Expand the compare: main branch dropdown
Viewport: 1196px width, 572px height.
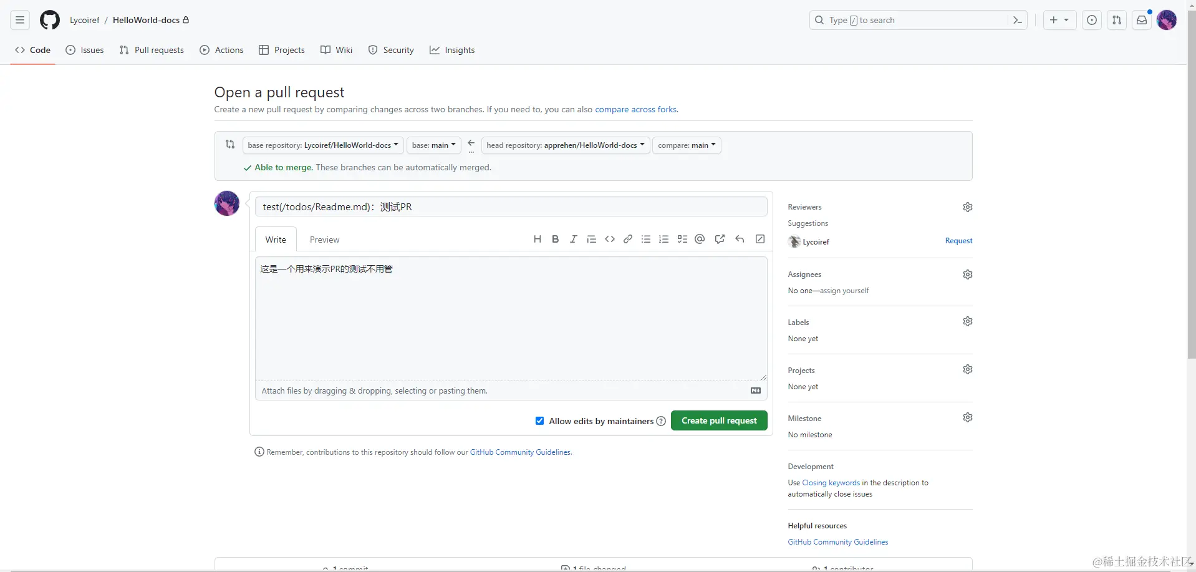point(687,145)
